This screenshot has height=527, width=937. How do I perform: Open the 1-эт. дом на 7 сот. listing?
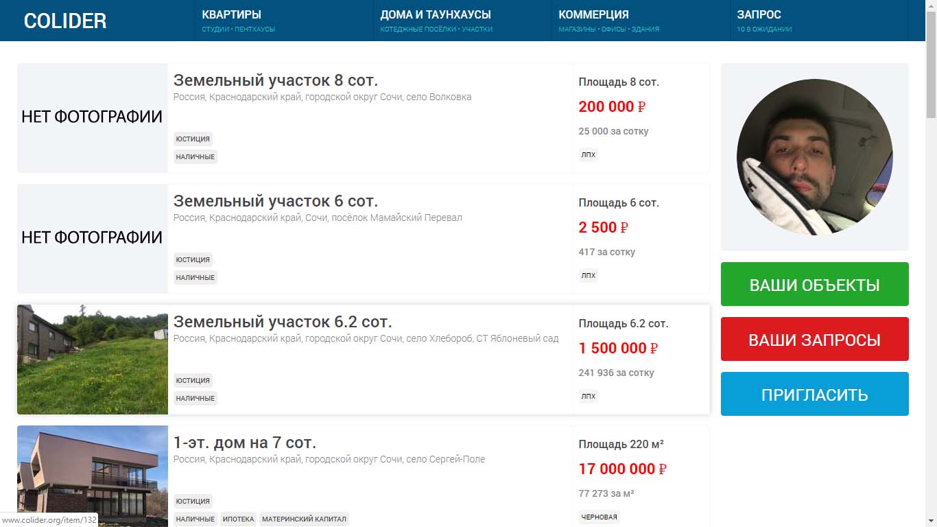244,443
